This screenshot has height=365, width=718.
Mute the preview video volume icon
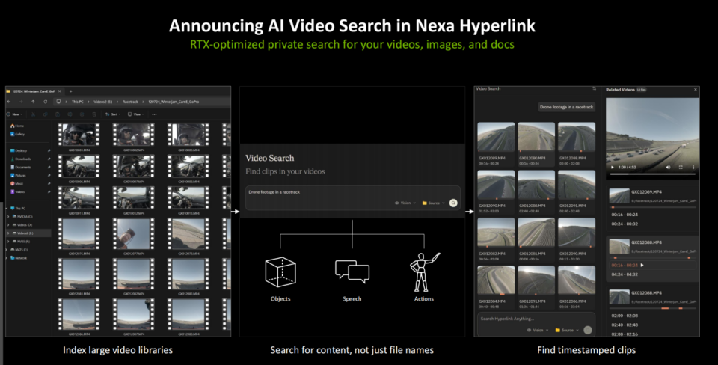668,167
